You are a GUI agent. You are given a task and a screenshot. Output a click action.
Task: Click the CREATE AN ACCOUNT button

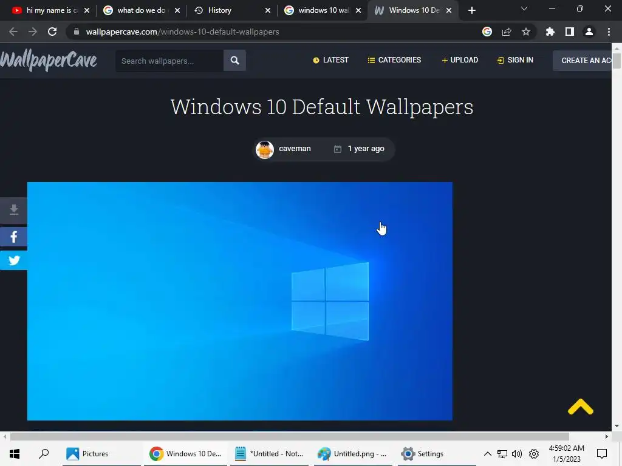pyautogui.click(x=583, y=61)
